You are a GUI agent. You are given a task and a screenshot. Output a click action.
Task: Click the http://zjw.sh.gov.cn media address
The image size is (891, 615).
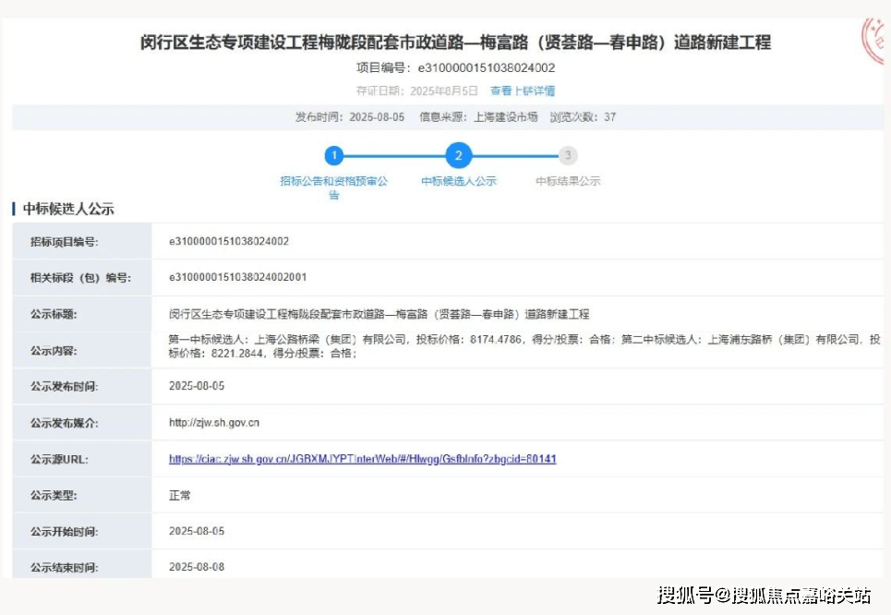pyautogui.click(x=214, y=423)
